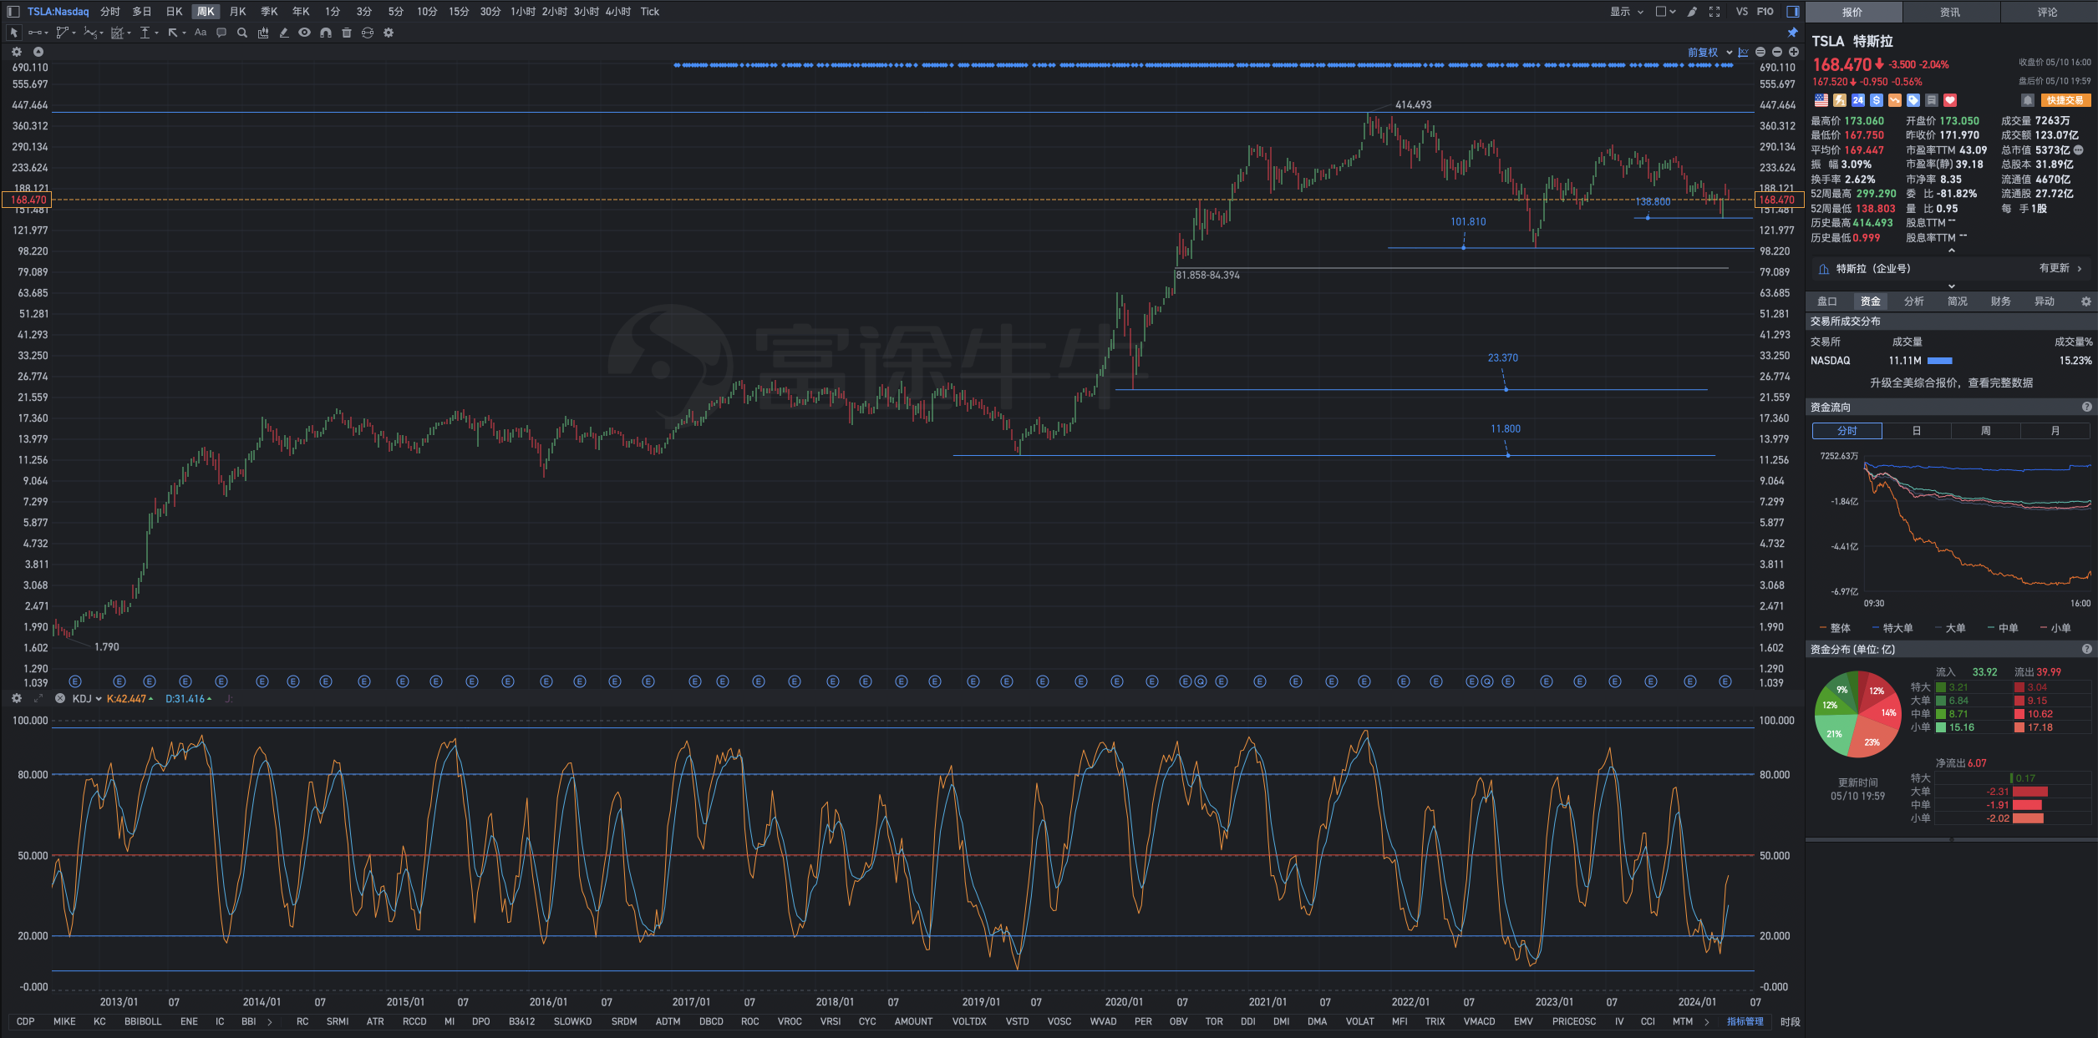Screen dimensions: 2098x1038
Task: Open the candlestick measure tool
Action: (263, 33)
